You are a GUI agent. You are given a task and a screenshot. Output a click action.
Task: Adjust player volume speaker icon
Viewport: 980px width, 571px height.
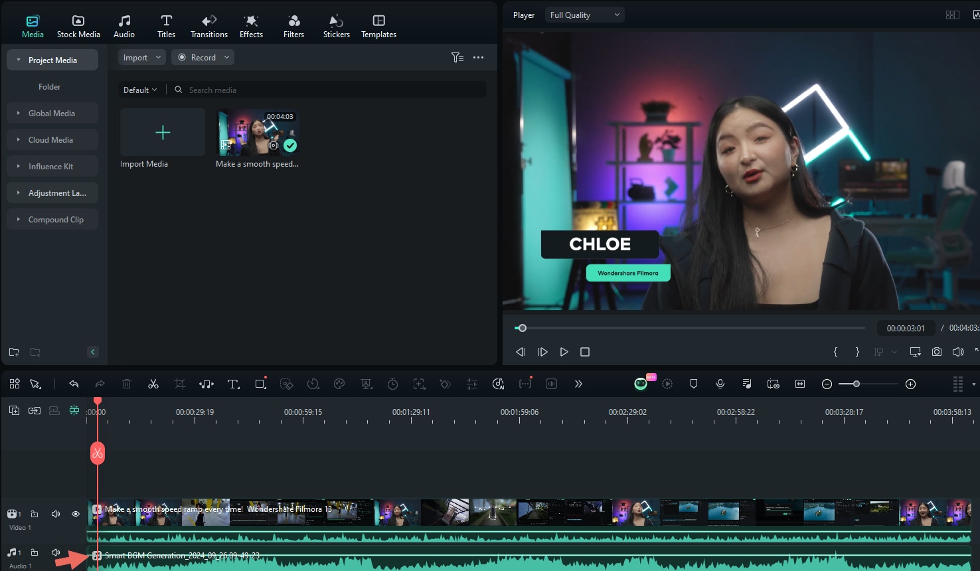tap(958, 352)
